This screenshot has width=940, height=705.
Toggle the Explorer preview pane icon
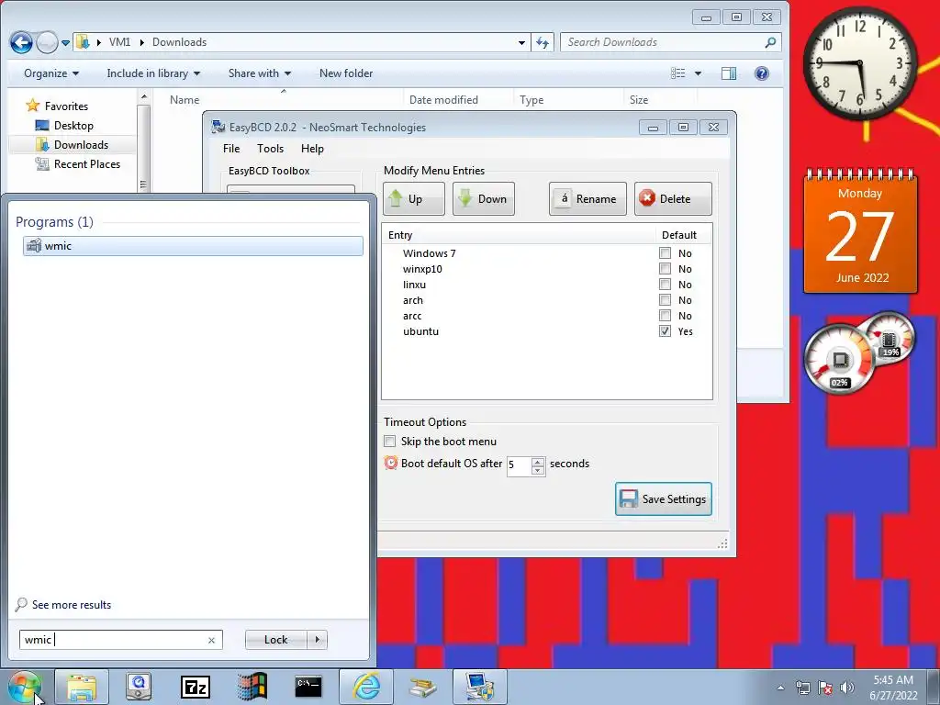(x=729, y=73)
